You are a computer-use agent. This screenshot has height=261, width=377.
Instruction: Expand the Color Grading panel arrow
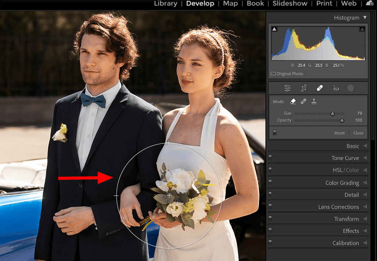click(x=365, y=183)
